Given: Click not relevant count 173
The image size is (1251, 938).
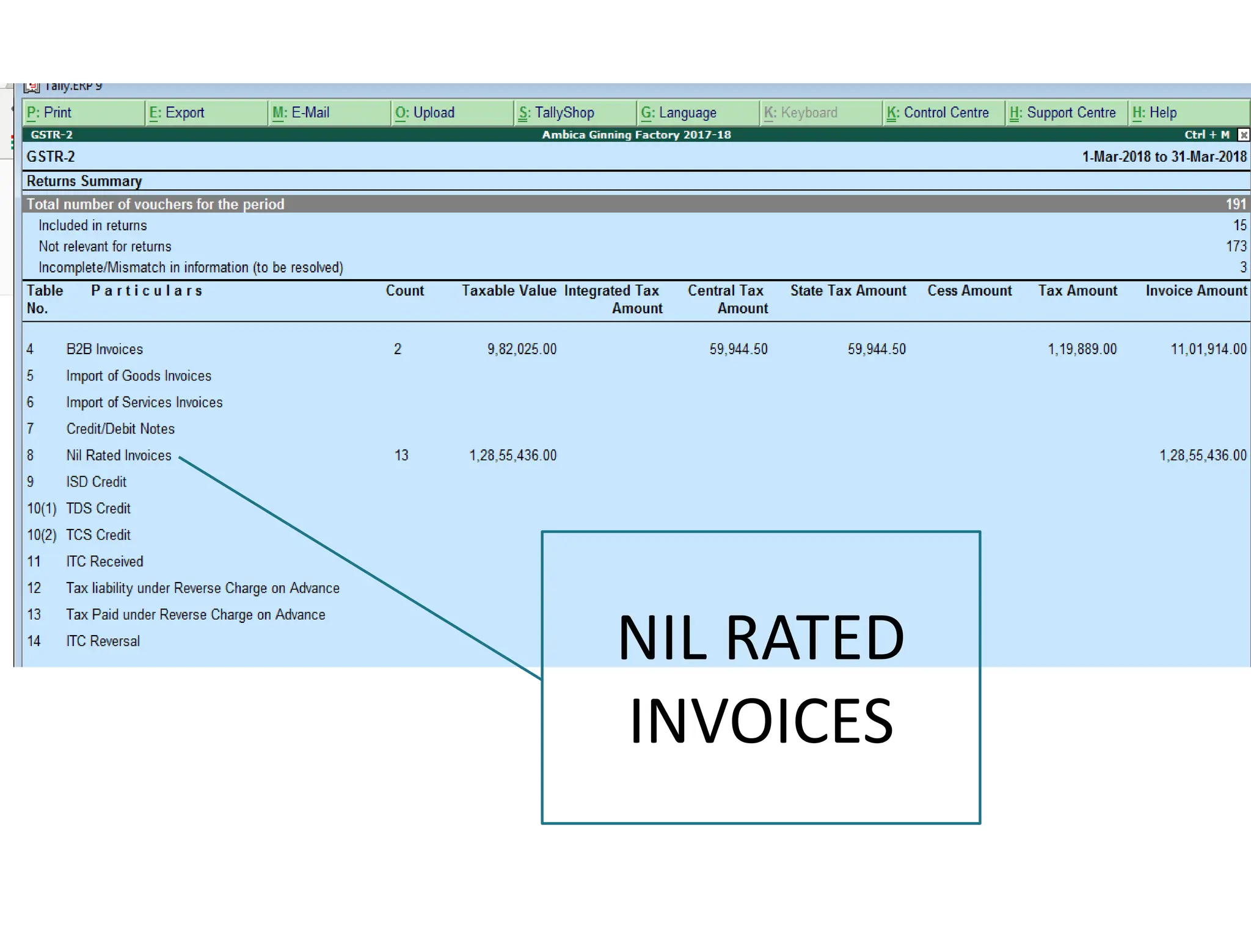Looking at the screenshot, I should tap(1236, 246).
